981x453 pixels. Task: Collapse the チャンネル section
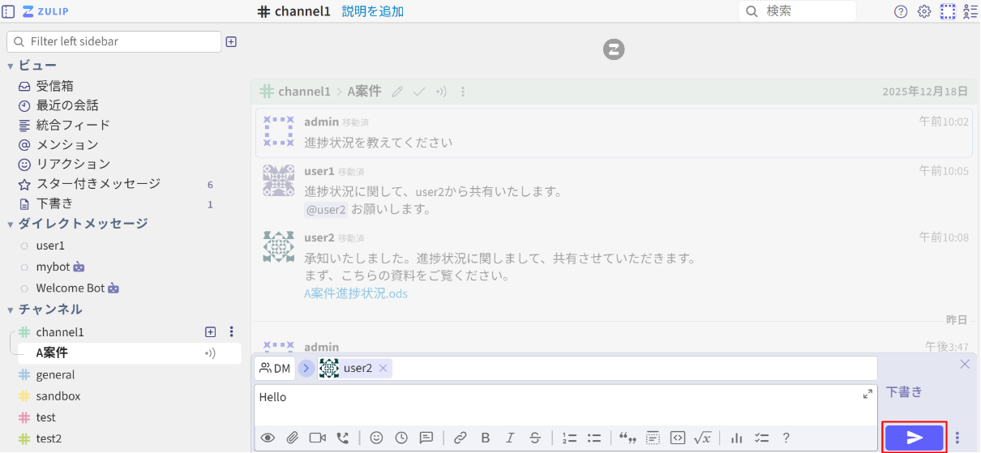pos(11,310)
